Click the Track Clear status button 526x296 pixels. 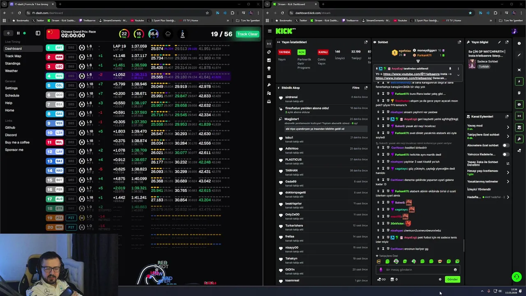[x=247, y=34]
